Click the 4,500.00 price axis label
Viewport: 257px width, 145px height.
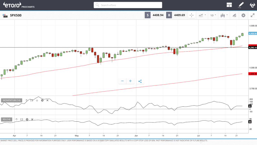[253, 26]
